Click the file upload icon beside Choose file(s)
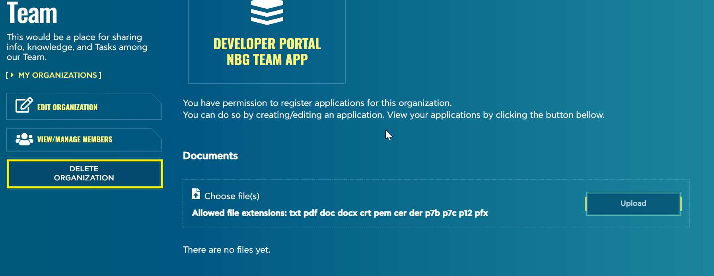 point(196,194)
